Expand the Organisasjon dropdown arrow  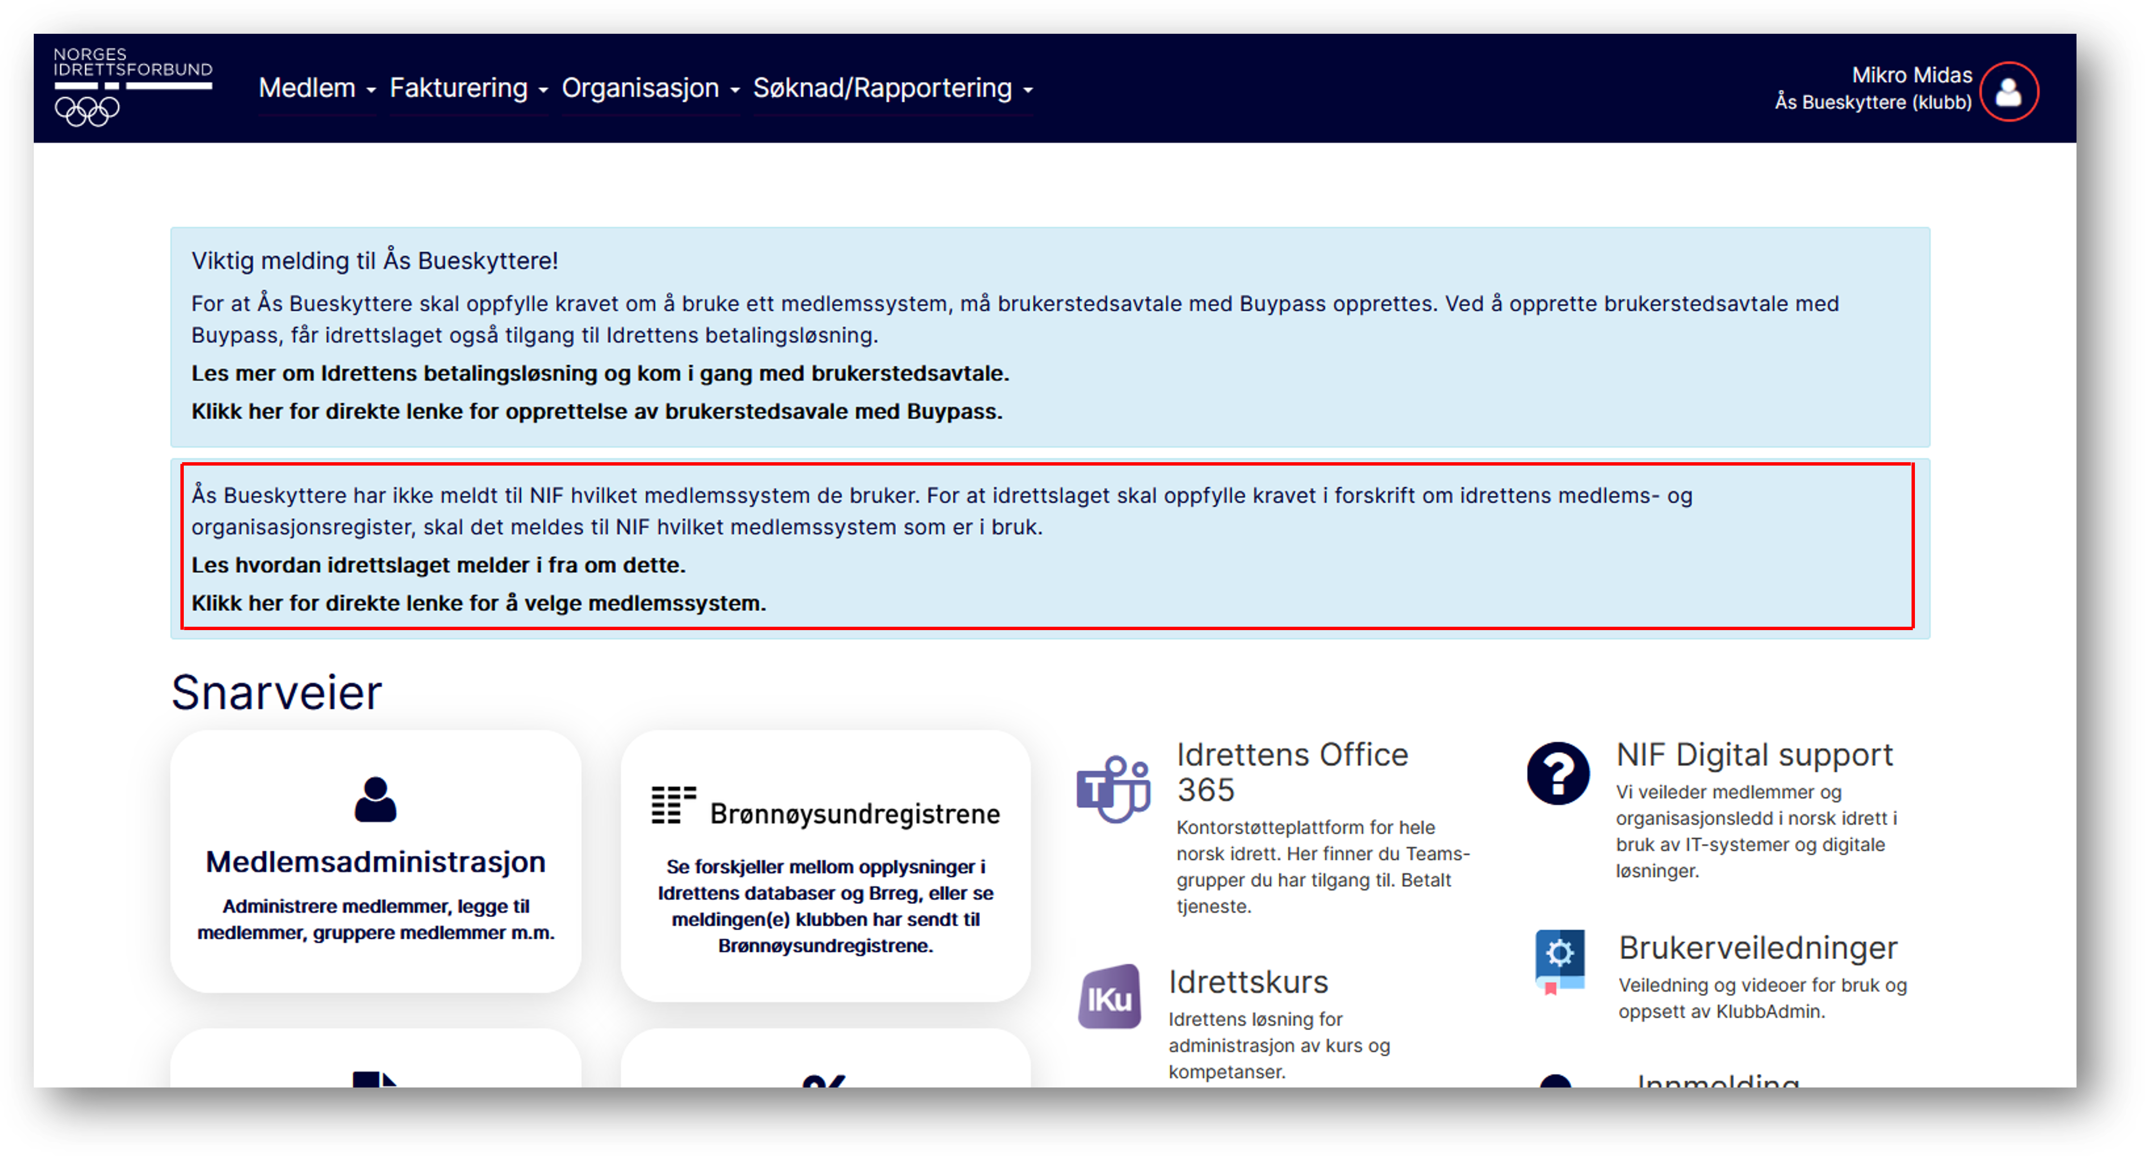coord(735,90)
